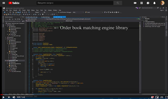The width and height of the screenshot is (168, 99).
Task: Play the video
Action: [3, 97]
